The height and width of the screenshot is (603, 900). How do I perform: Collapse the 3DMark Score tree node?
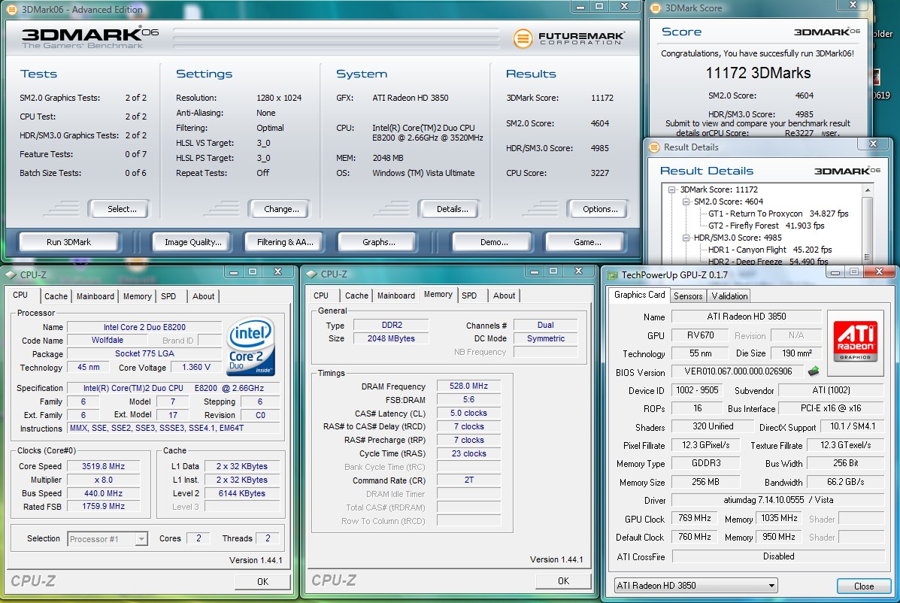click(673, 190)
